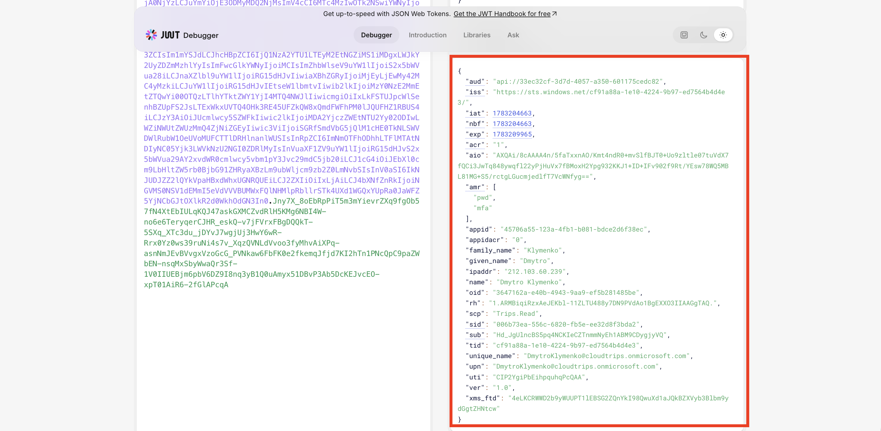Select the appid value starting 45706a55
881x431 pixels.
click(573, 229)
